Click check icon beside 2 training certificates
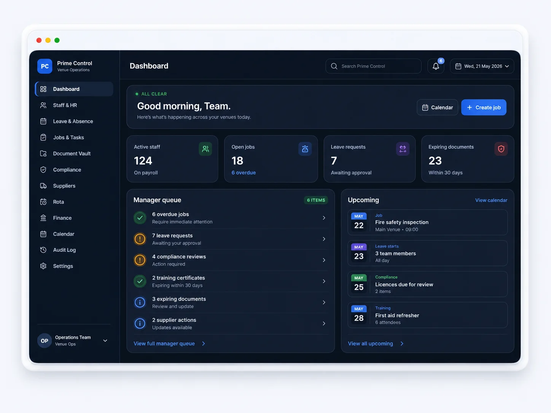The image size is (551, 413). point(140,281)
